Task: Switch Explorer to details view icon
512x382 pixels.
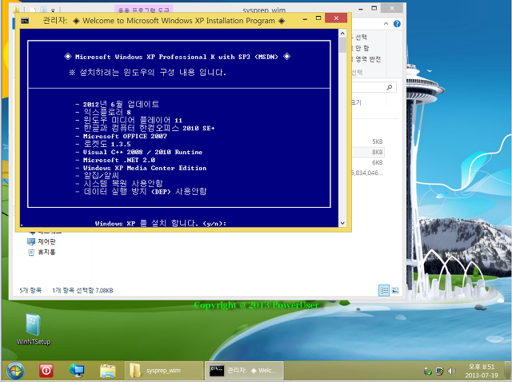Action: click(x=384, y=290)
